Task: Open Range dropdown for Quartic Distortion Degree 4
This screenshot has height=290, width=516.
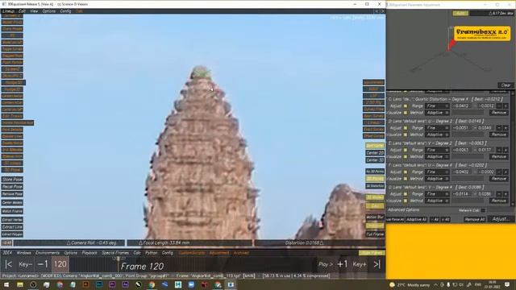Action: point(437,106)
